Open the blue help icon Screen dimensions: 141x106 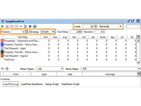coord(35,27)
